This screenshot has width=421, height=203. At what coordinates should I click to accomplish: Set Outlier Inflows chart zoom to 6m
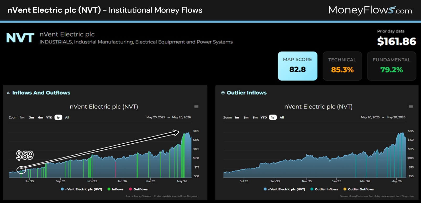coord(255,117)
